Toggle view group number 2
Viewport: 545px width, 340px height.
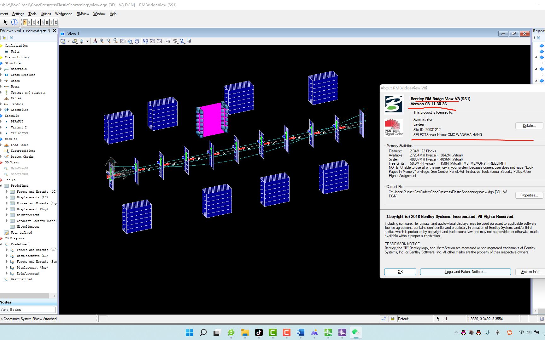(x=29, y=22)
